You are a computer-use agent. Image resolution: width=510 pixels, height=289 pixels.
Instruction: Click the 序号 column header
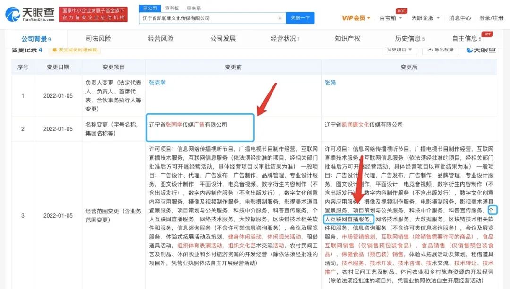click(x=23, y=67)
